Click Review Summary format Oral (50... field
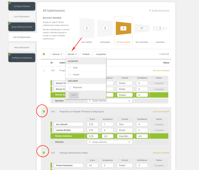 pyautogui.click(x=125, y=136)
